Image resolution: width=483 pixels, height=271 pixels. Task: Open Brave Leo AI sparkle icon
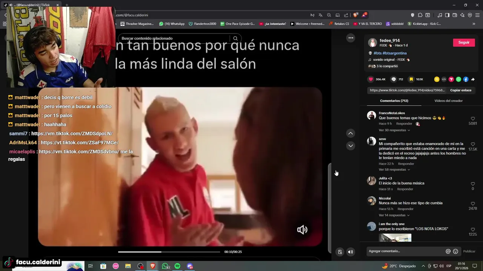(462, 15)
